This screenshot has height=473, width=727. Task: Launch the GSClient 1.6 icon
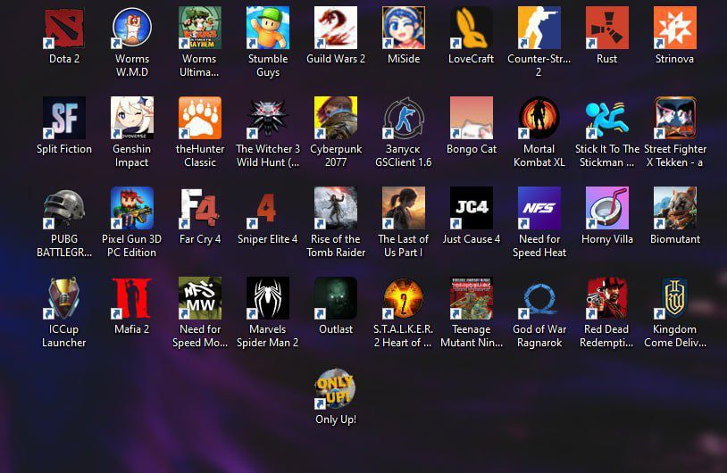pyautogui.click(x=404, y=118)
